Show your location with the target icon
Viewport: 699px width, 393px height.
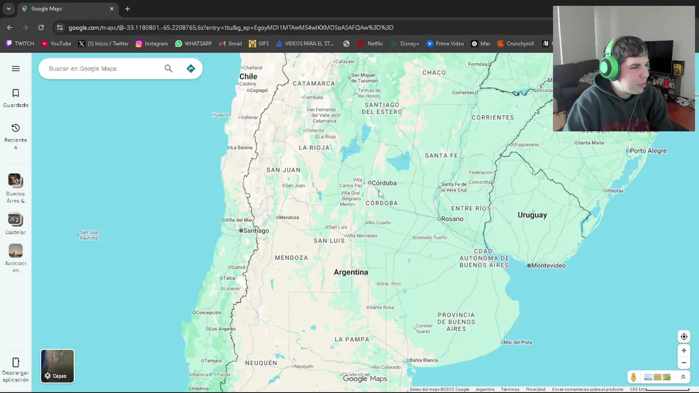(x=684, y=337)
